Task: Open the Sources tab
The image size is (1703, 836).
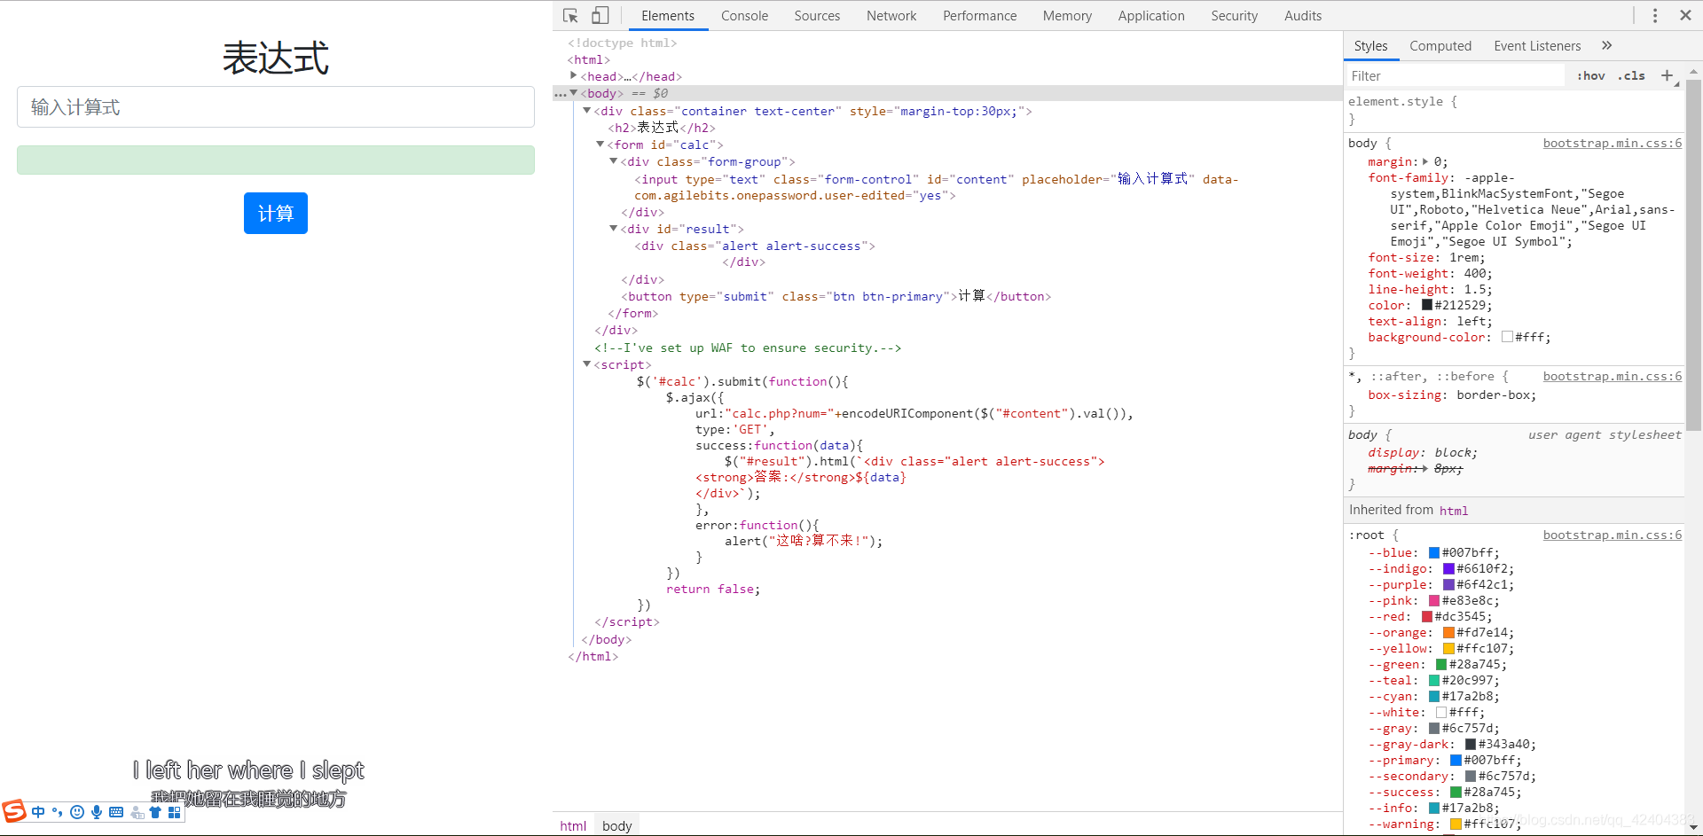Action: click(x=817, y=16)
